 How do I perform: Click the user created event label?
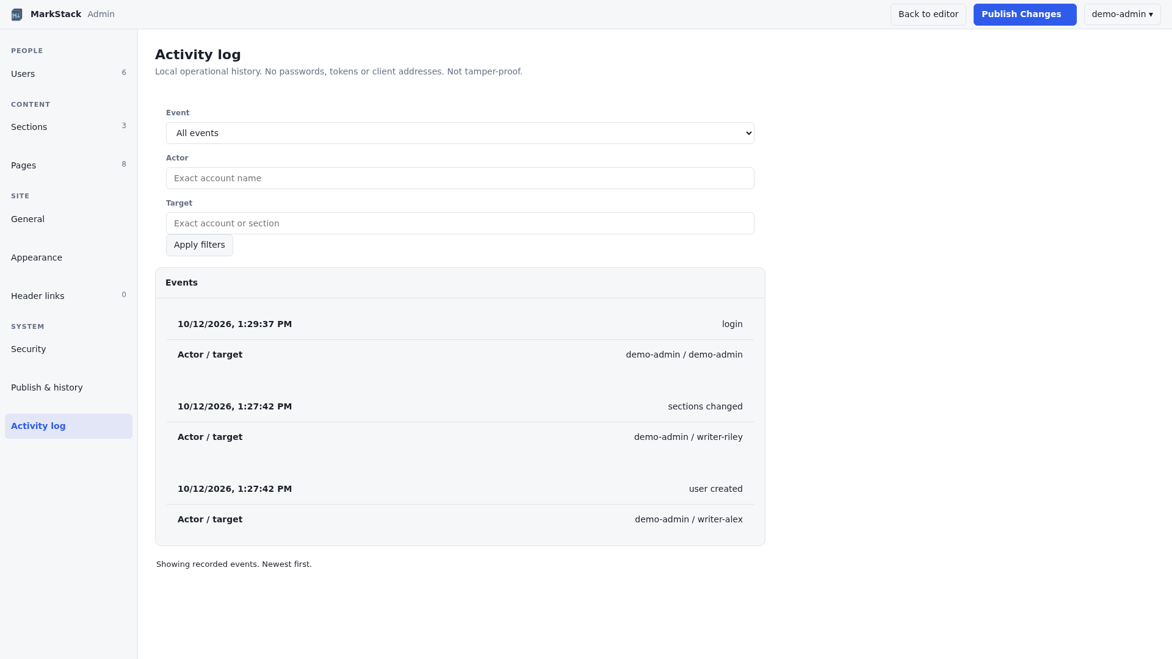coord(715,489)
